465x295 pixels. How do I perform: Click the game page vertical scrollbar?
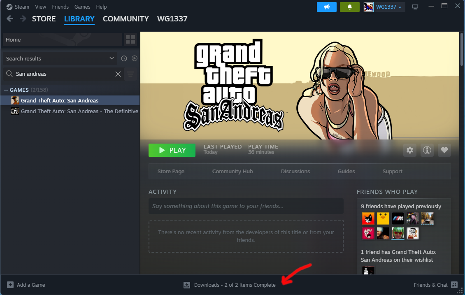point(461,49)
